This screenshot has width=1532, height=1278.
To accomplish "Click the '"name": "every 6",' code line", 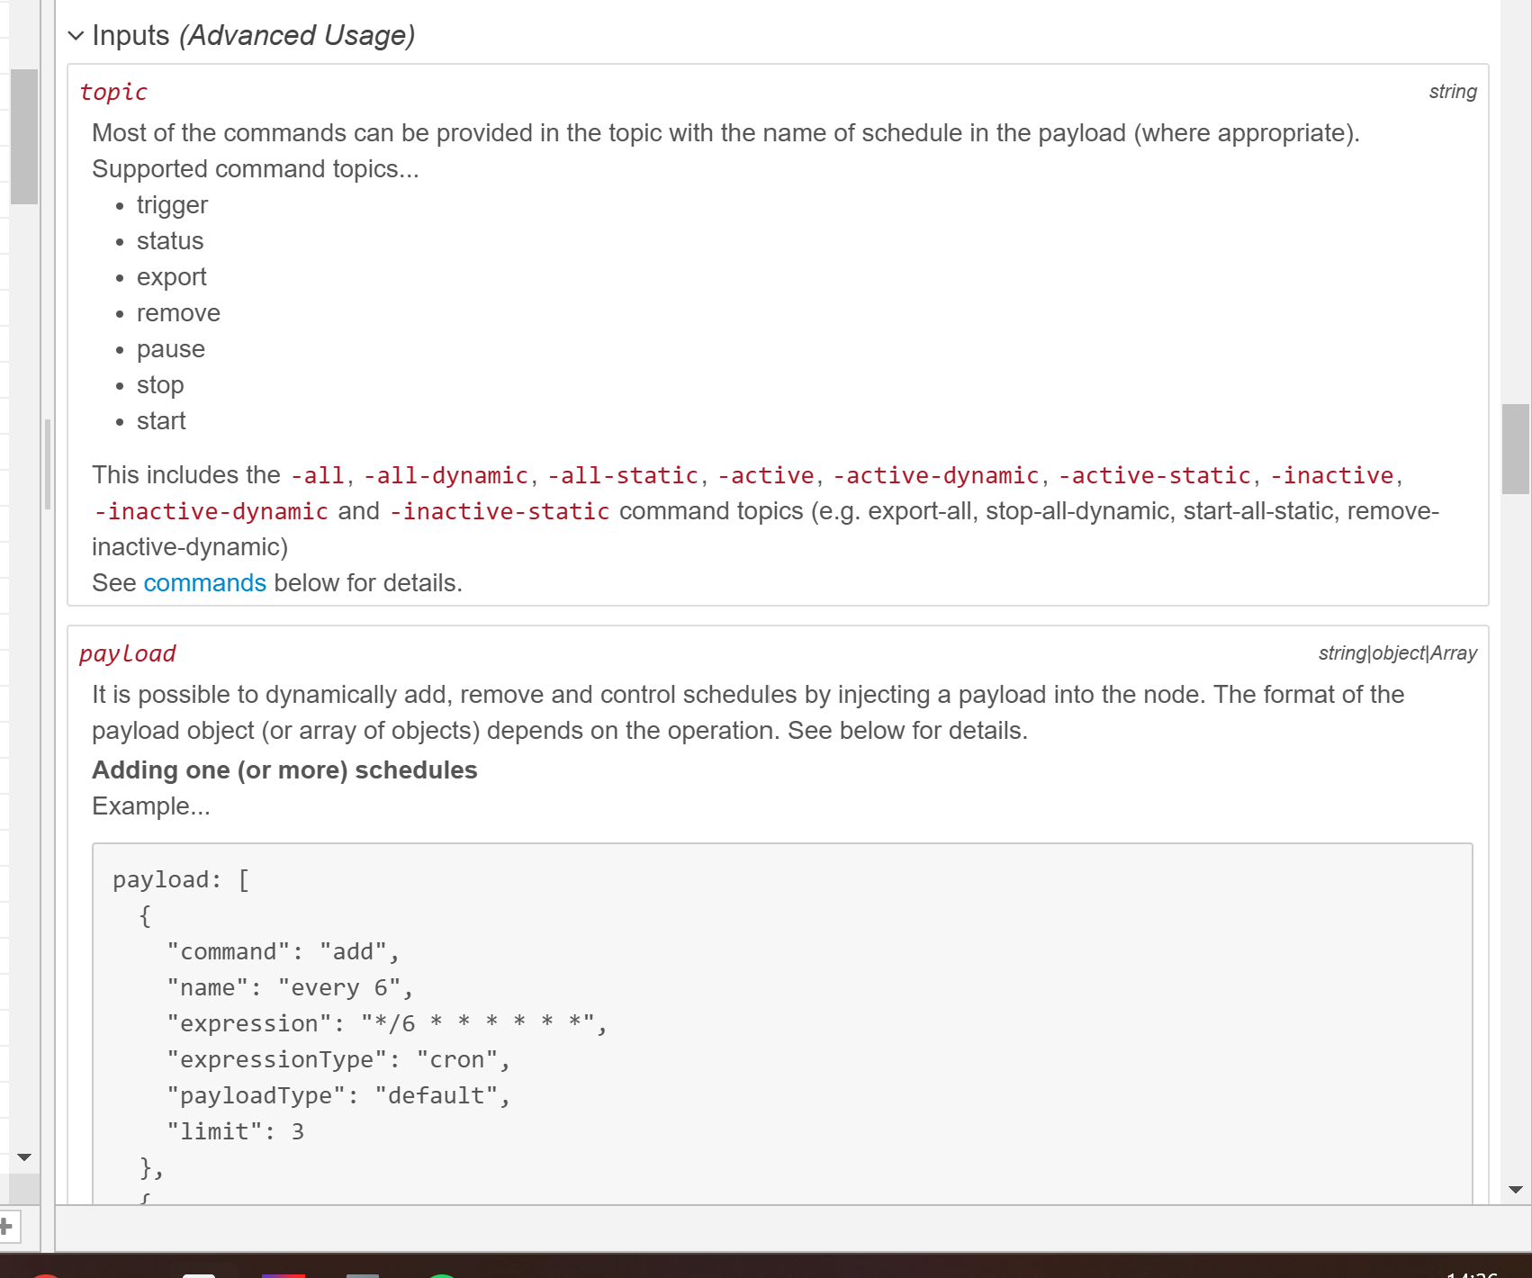I will [290, 987].
